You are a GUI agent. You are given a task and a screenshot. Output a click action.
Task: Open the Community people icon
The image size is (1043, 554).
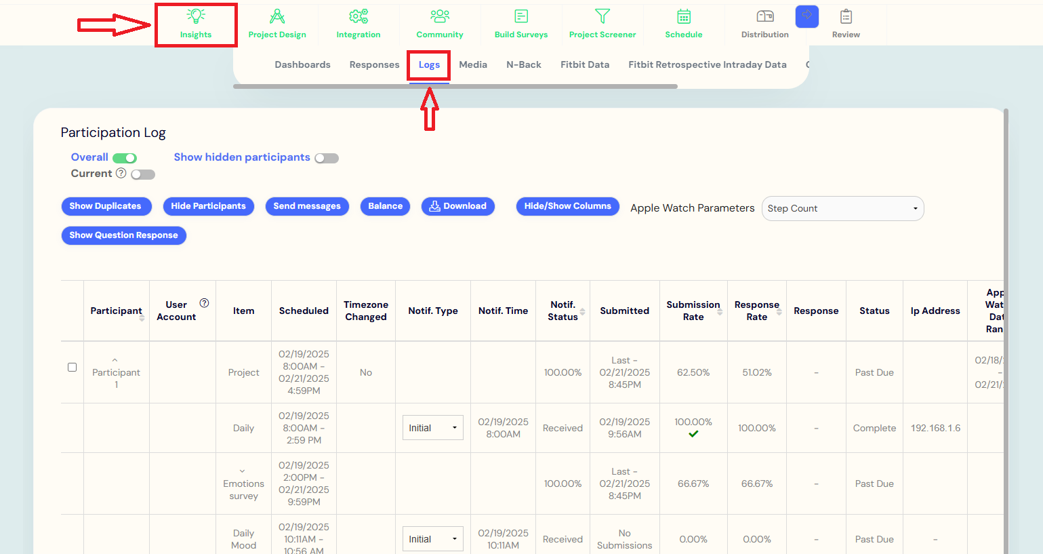click(x=440, y=16)
